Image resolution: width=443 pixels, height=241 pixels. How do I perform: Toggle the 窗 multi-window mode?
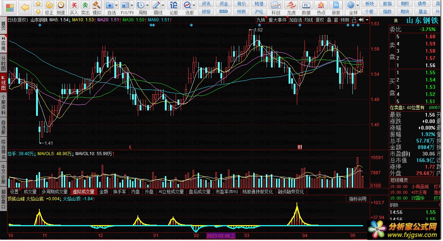pyautogui.click(x=336, y=20)
